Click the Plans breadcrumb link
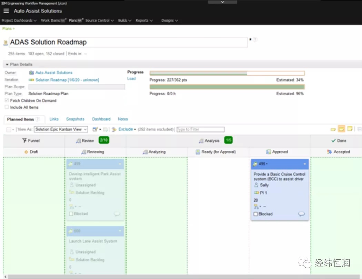The width and height of the screenshot is (362, 279). pos(7,29)
